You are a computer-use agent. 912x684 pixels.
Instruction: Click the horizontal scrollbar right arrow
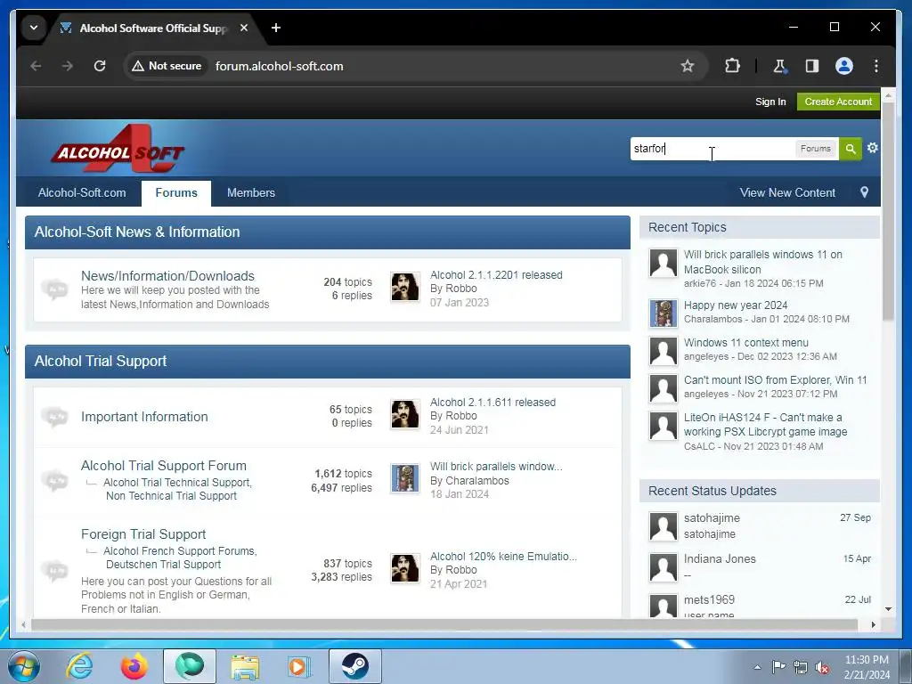click(873, 624)
